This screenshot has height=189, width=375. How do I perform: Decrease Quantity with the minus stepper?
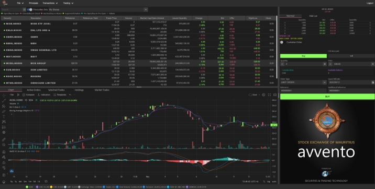coord(282,64)
